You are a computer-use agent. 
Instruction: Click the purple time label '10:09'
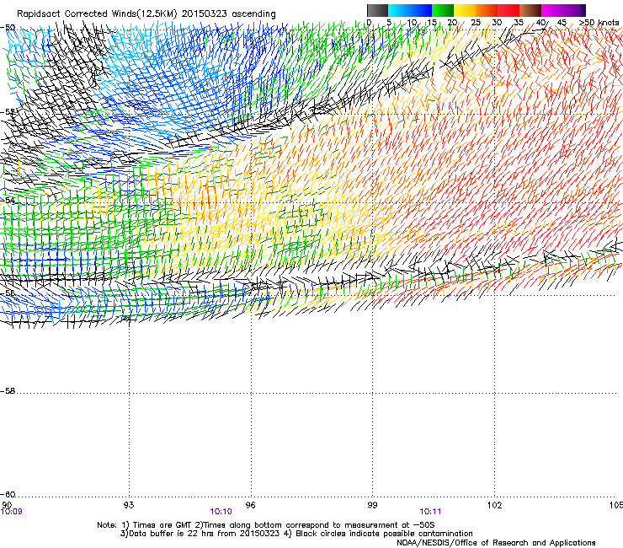tap(11, 512)
